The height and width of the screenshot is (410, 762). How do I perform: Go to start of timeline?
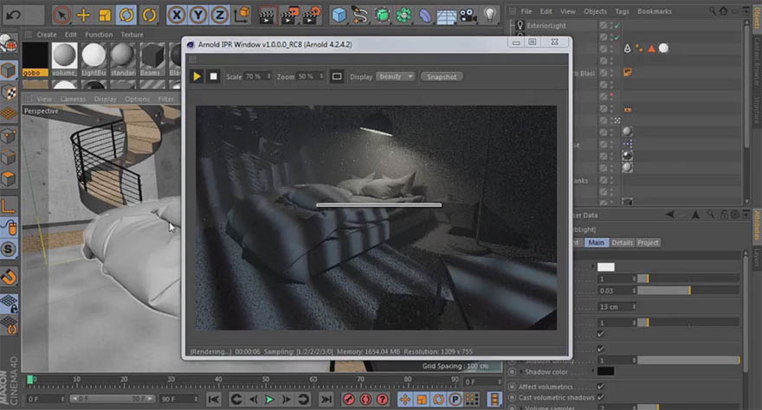coord(213,400)
